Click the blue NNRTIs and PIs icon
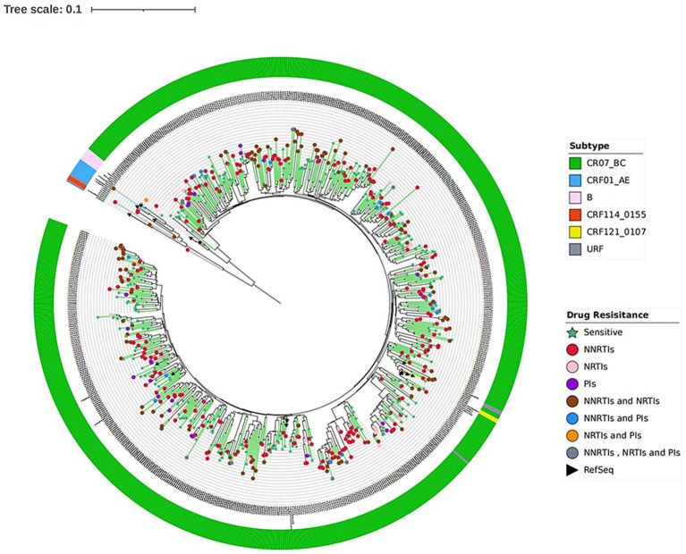The image size is (686, 554). click(572, 418)
